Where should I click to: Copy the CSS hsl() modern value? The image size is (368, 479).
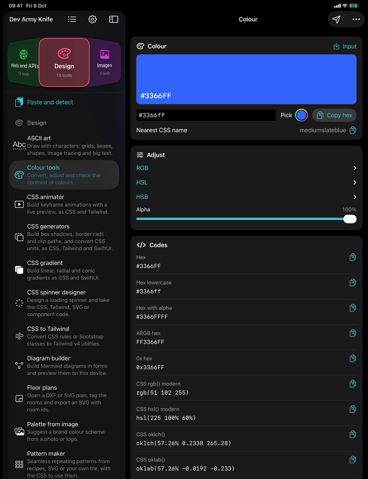pyautogui.click(x=353, y=409)
